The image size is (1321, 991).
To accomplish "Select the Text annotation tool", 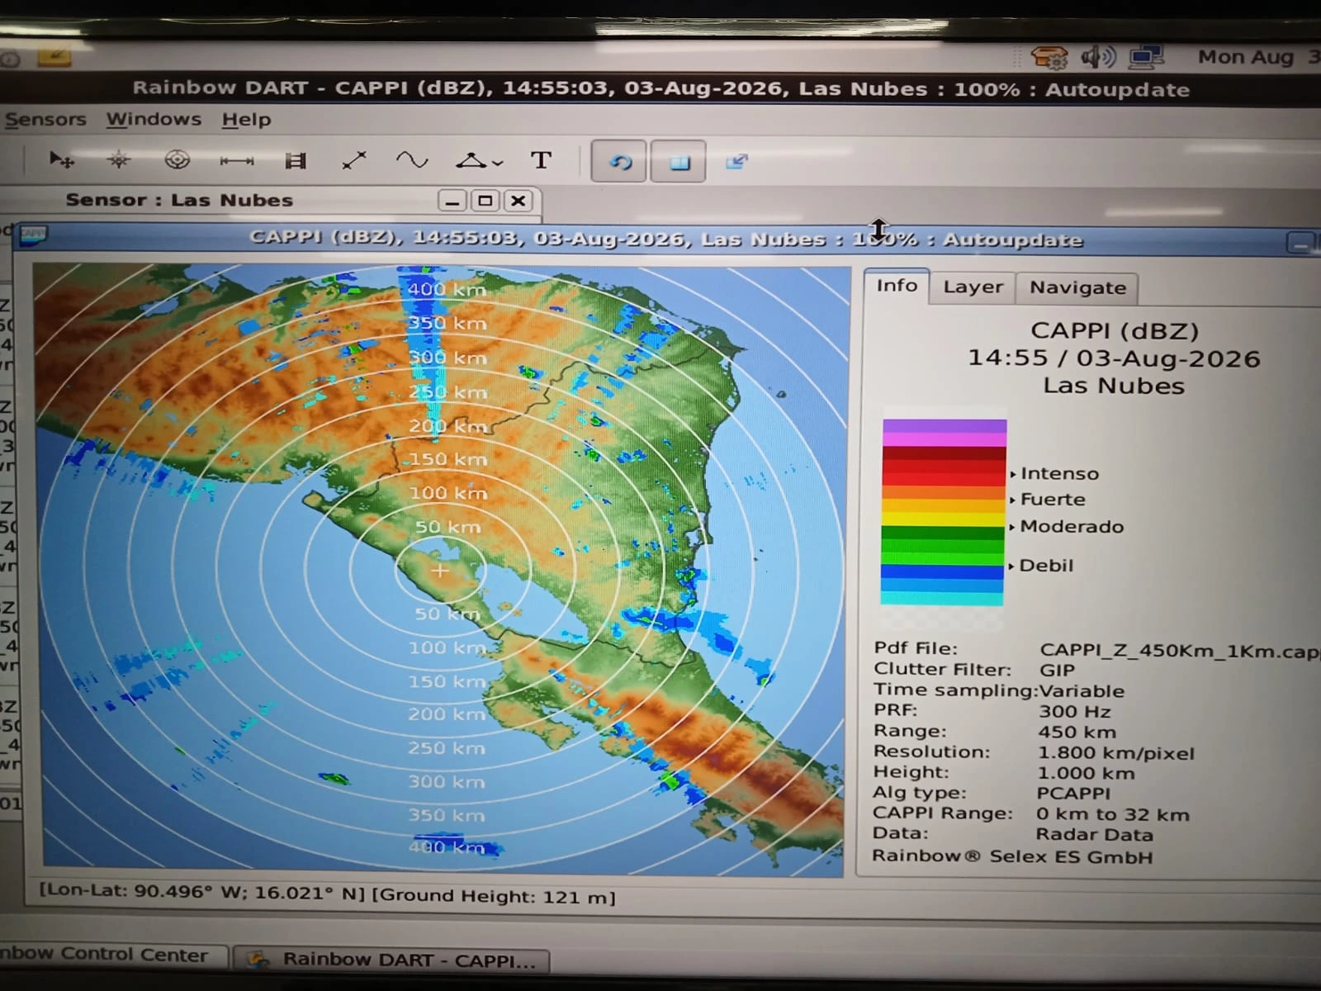I will 541,160.
